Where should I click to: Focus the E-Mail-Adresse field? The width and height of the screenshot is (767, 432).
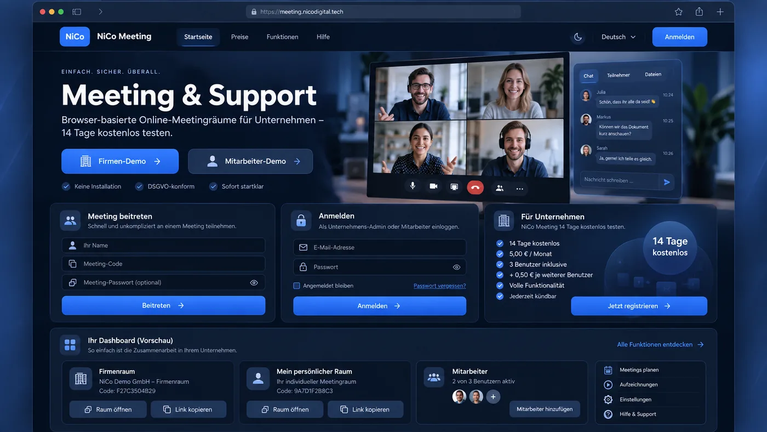coord(380,247)
